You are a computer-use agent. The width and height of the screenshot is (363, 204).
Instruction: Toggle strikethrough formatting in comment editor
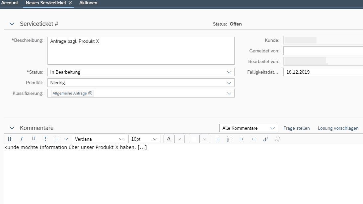pos(45,139)
